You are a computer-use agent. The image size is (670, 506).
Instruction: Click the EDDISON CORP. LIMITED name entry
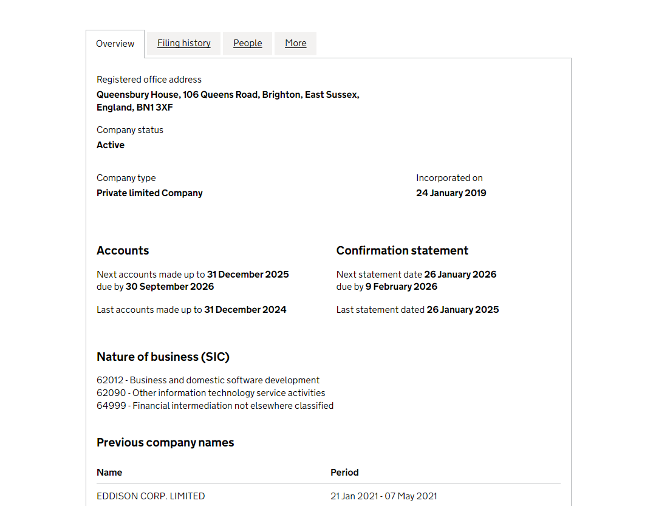(x=151, y=496)
